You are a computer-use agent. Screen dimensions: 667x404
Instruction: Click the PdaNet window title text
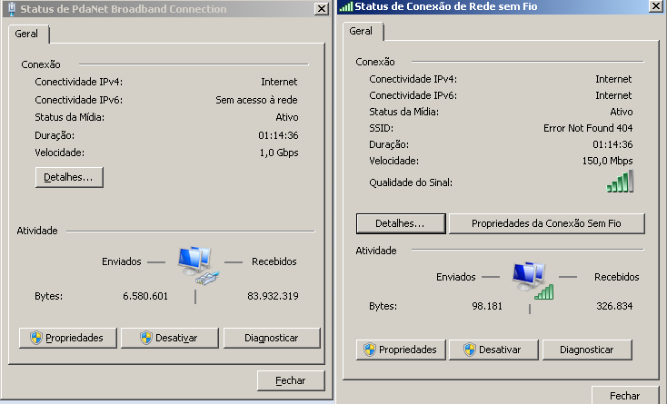click(124, 9)
